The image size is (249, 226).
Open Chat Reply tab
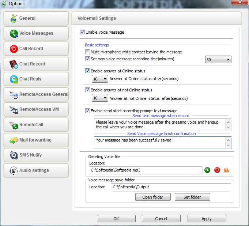point(36,79)
